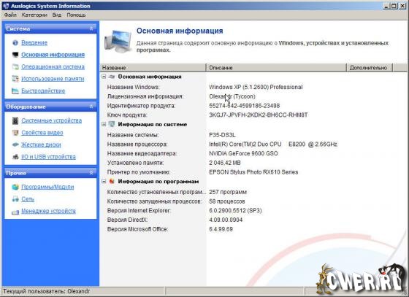Select the Количество запущенных процессов row
Viewport: 409px width, 297px height.
(x=253, y=201)
